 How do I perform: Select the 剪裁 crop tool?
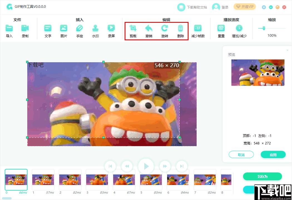click(133, 28)
